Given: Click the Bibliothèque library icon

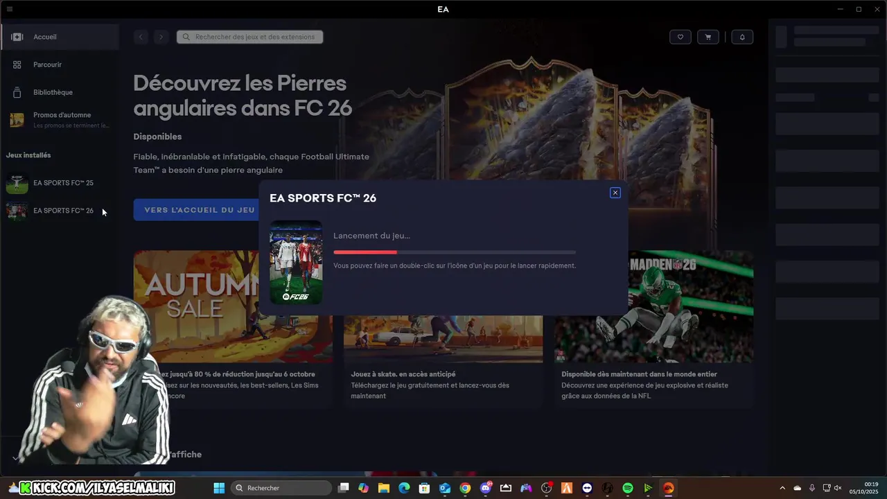Looking at the screenshot, I should [17, 92].
